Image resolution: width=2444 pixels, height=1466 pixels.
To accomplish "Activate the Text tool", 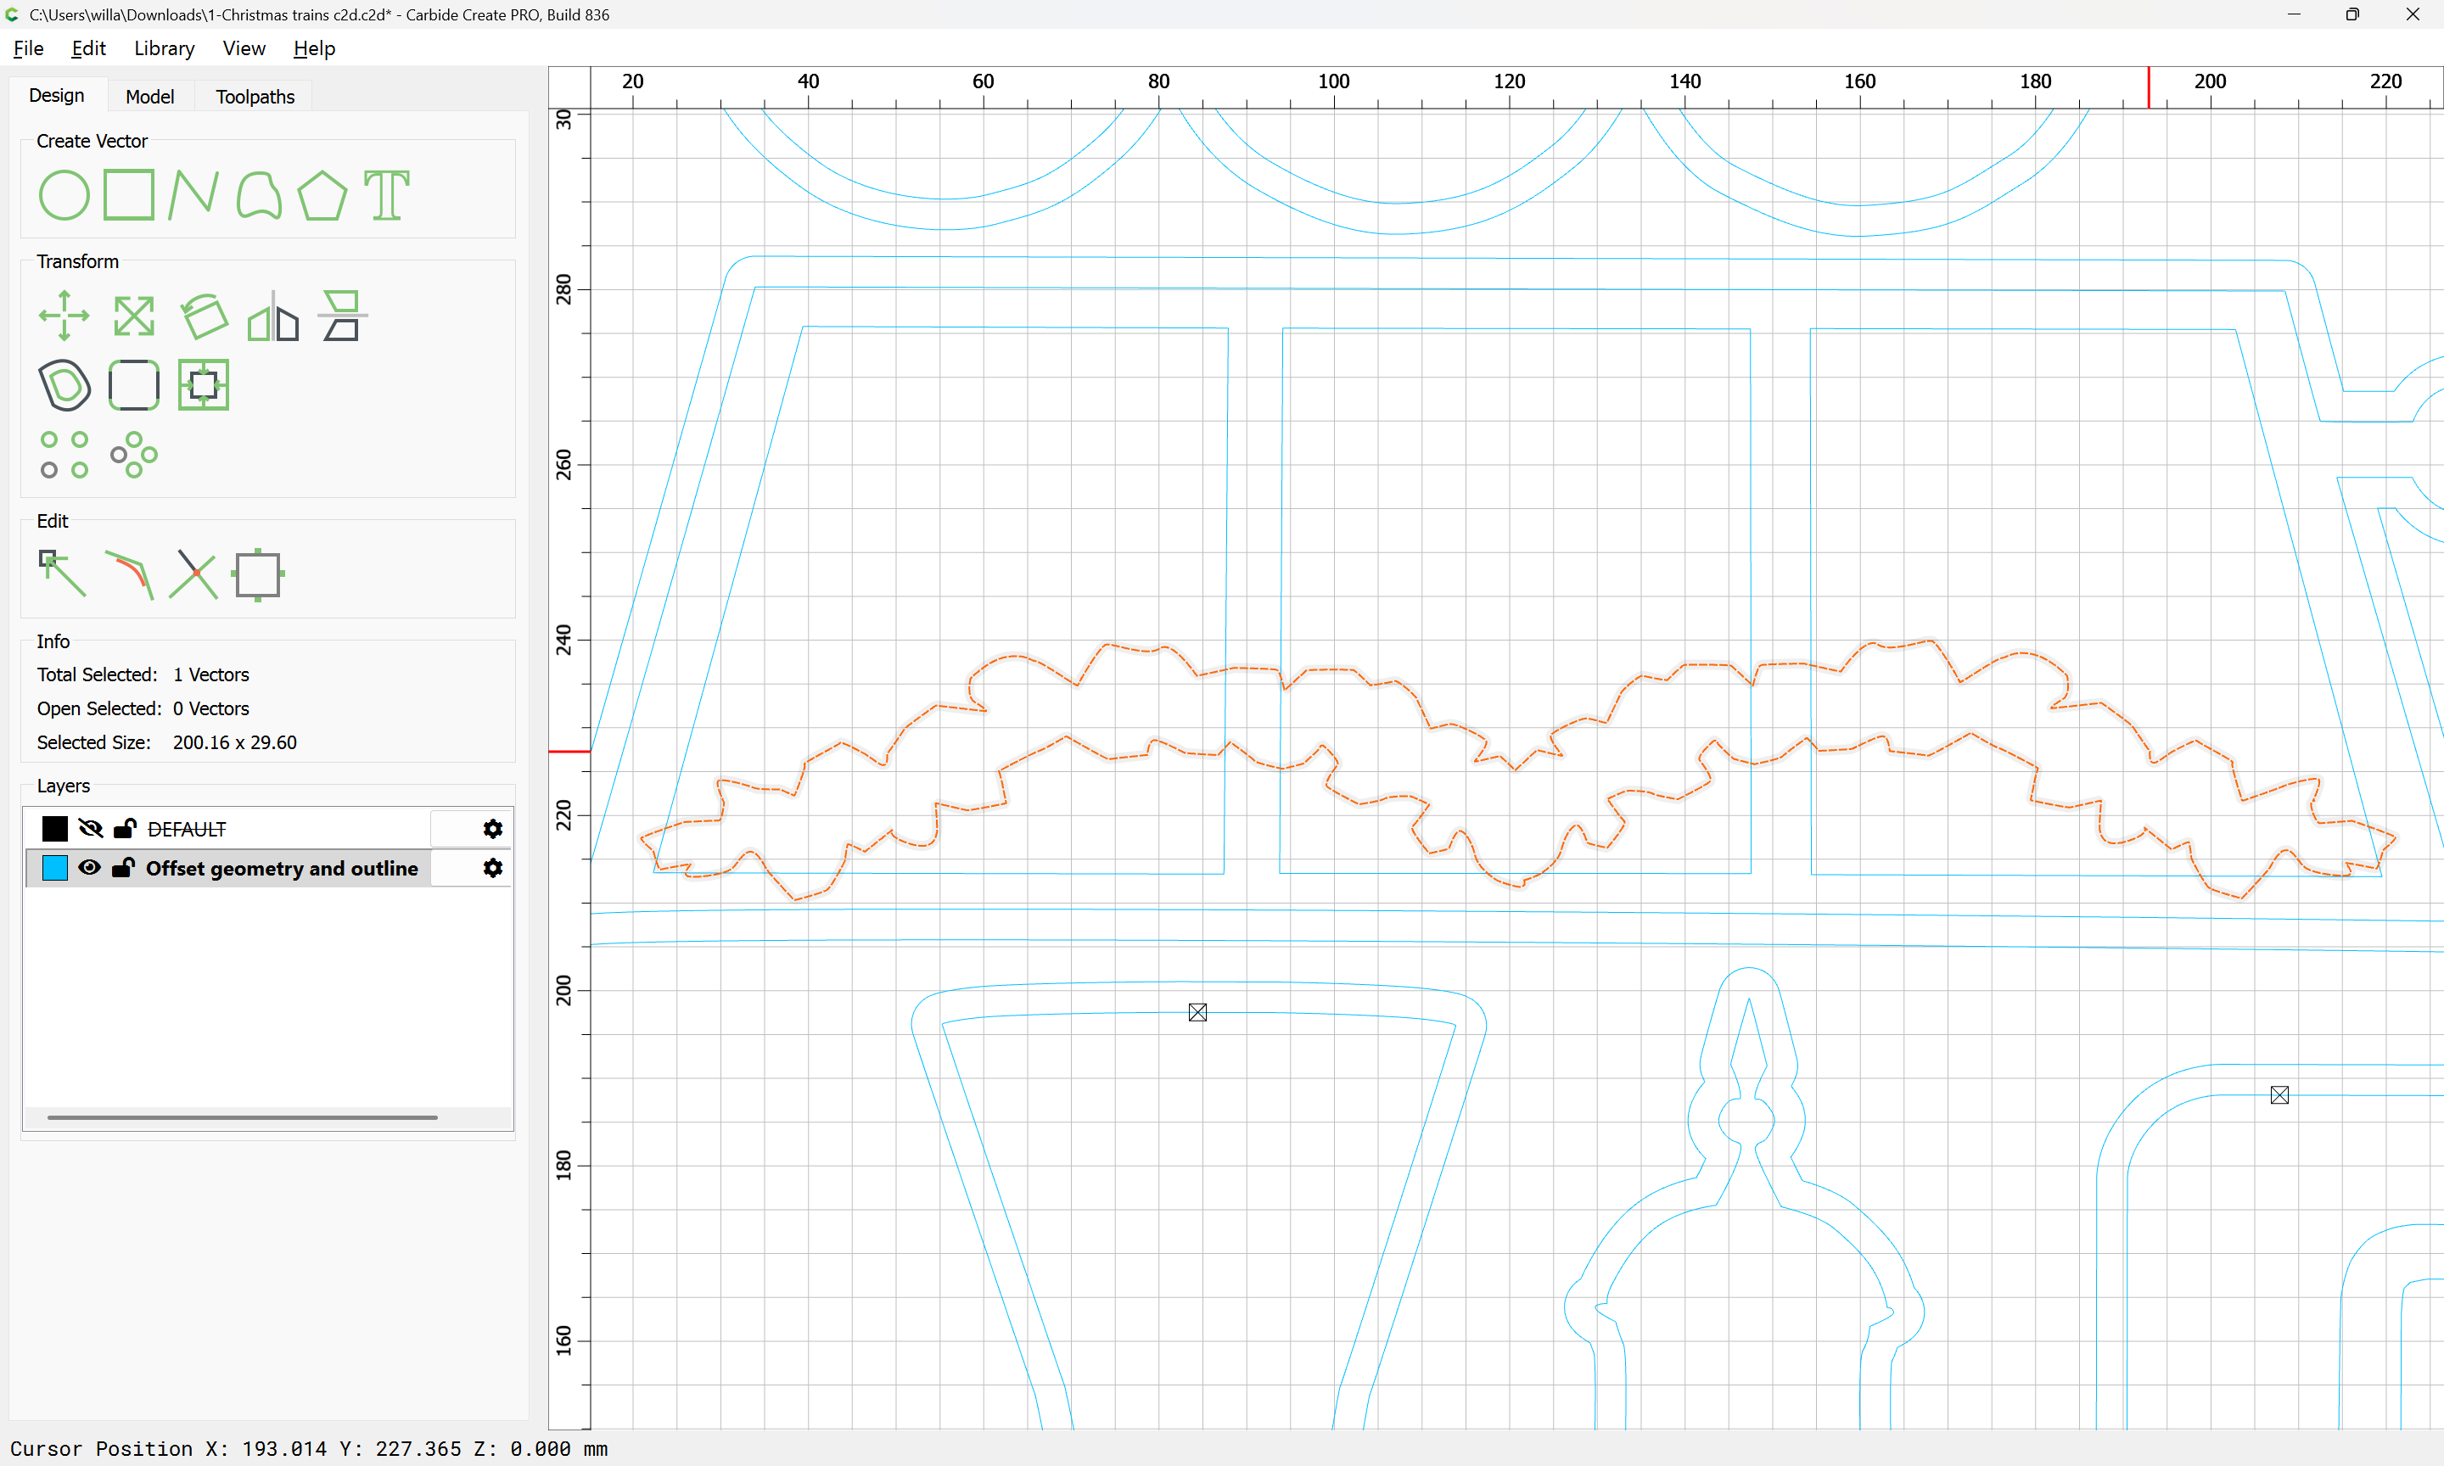I will [x=386, y=194].
